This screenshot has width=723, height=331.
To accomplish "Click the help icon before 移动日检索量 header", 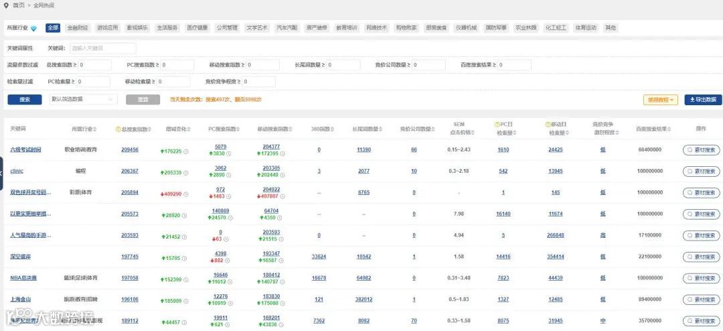I will (x=548, y=124).
